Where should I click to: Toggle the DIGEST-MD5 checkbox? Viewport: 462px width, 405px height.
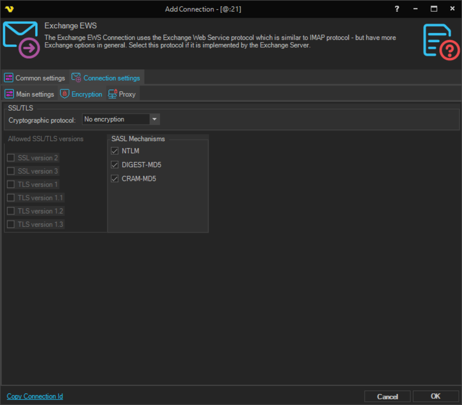coord(115,165)
